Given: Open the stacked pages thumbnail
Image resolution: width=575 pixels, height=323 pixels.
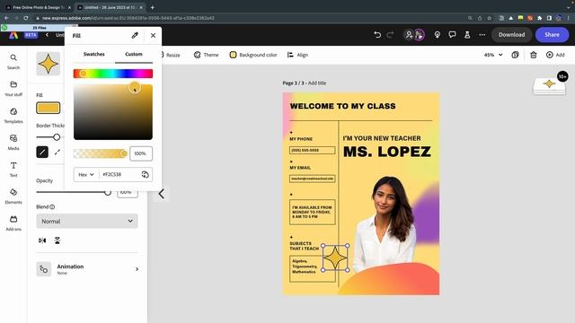Looking at the screenshot, I should [549, 86].
